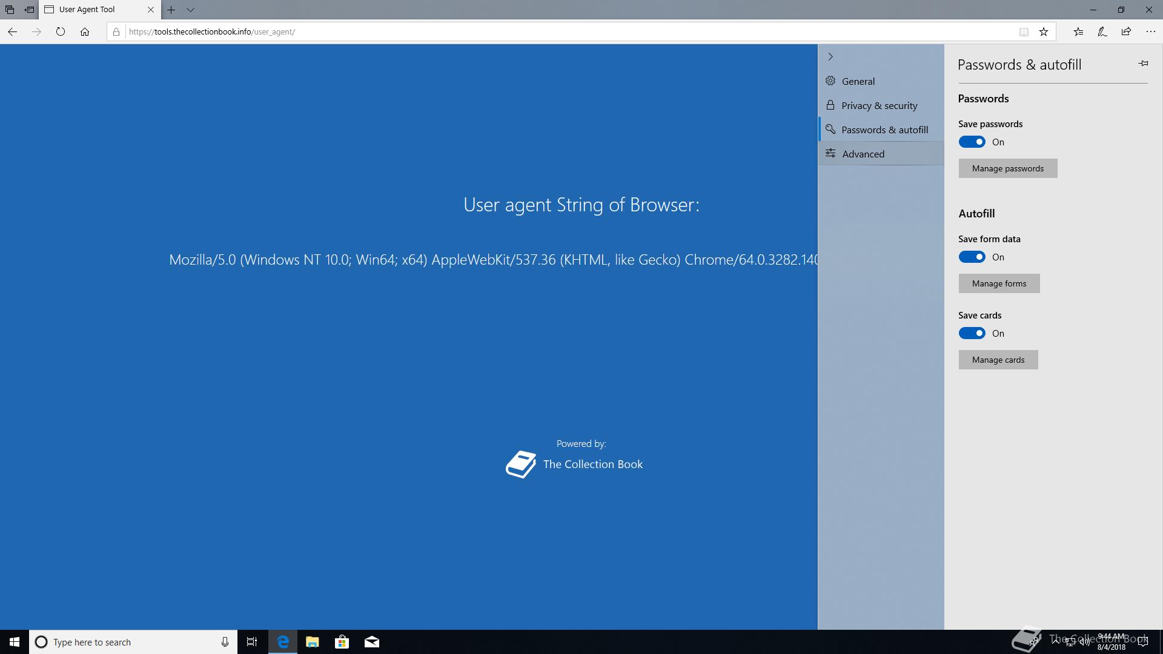
Task: Set these tabs aside
Action: coord(29,10)
